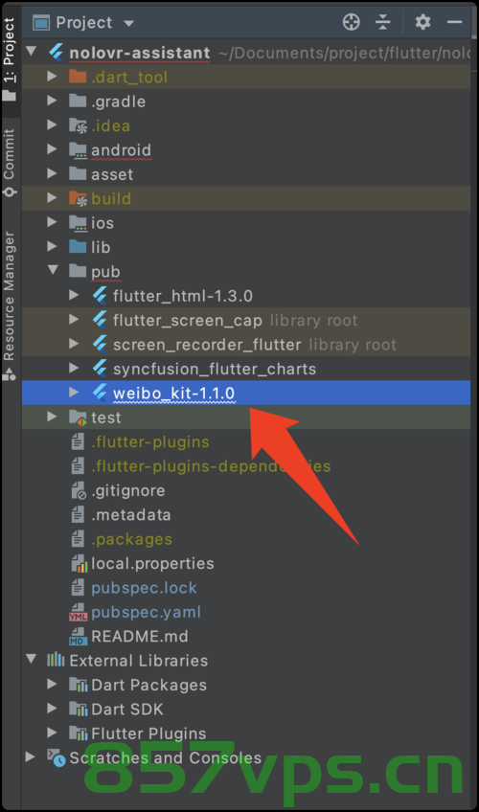Select the .gitignore file

point(128,490)
